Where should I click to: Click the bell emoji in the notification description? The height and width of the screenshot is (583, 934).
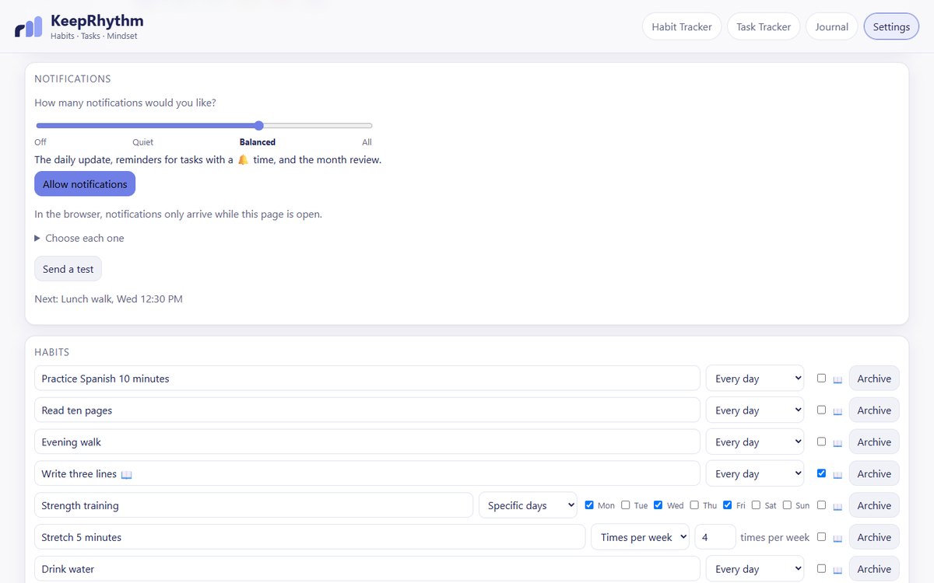click(243, 159)
